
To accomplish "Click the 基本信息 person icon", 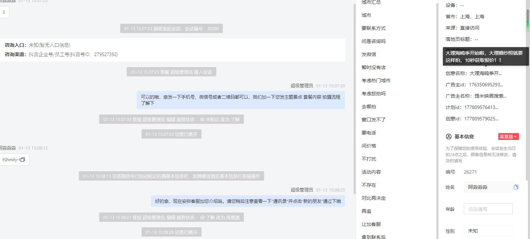I will (x=448, y=137).
